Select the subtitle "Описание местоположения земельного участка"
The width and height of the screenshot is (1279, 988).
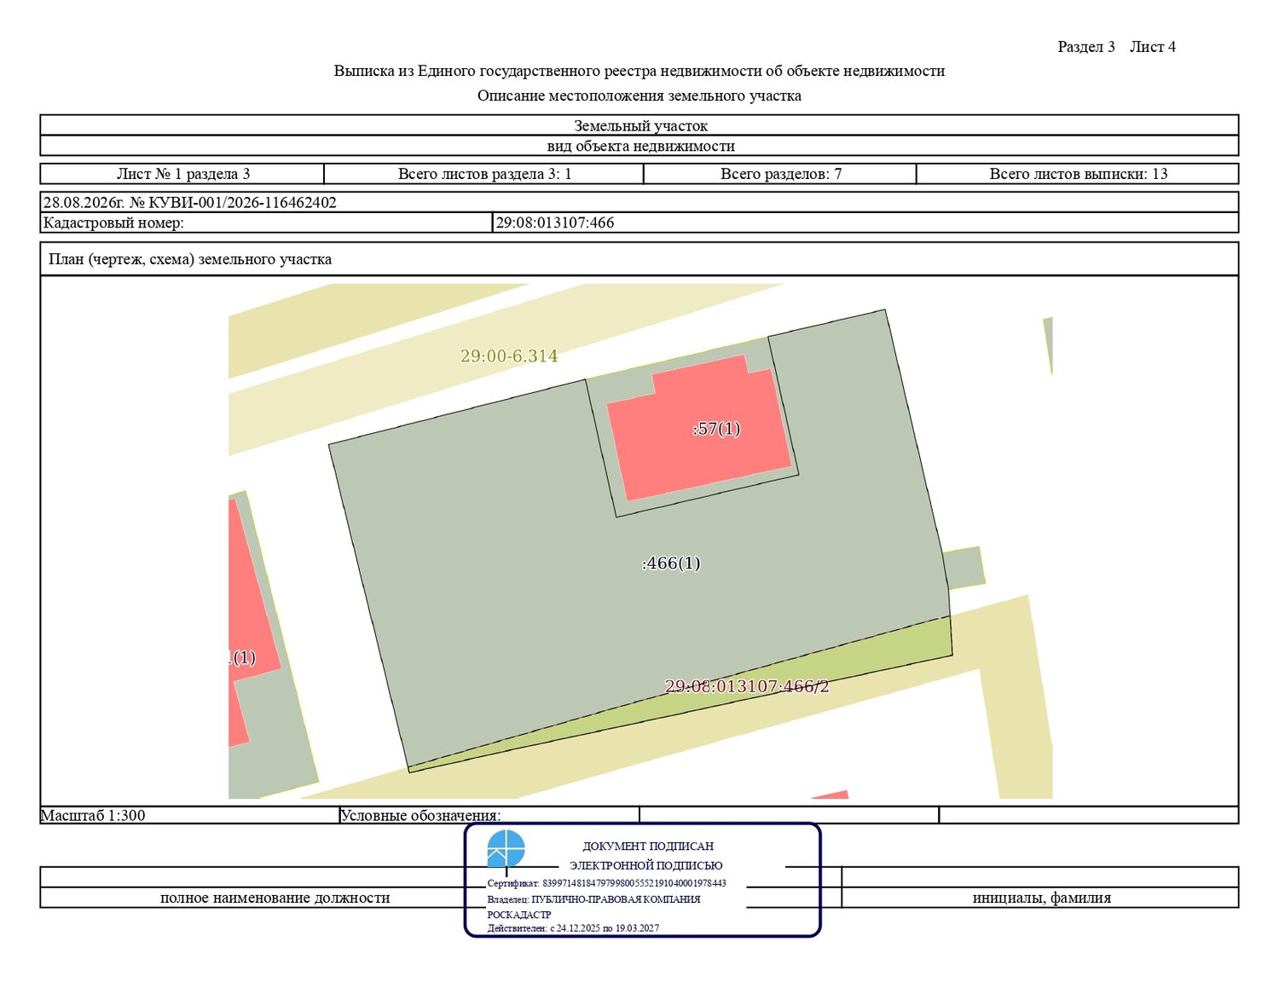[x=639, y=95]
